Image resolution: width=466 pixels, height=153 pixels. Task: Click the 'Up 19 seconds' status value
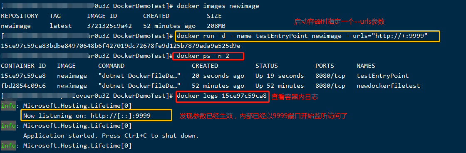click(x=280, y=76)
